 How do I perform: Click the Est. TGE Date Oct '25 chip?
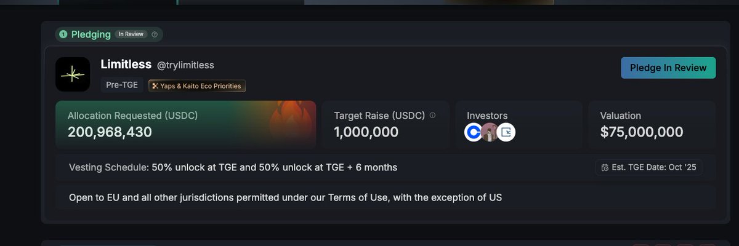pyautogui.click(x=648, y=167)
